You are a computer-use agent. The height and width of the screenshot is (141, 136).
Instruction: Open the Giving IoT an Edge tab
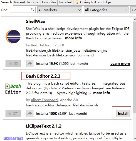pos(93,2)
